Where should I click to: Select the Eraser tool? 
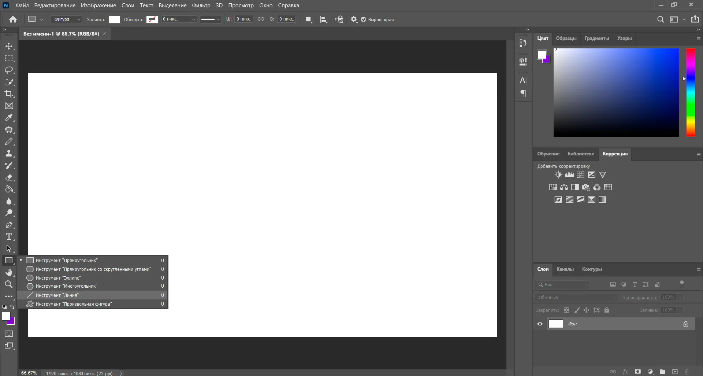coord(9,177)
